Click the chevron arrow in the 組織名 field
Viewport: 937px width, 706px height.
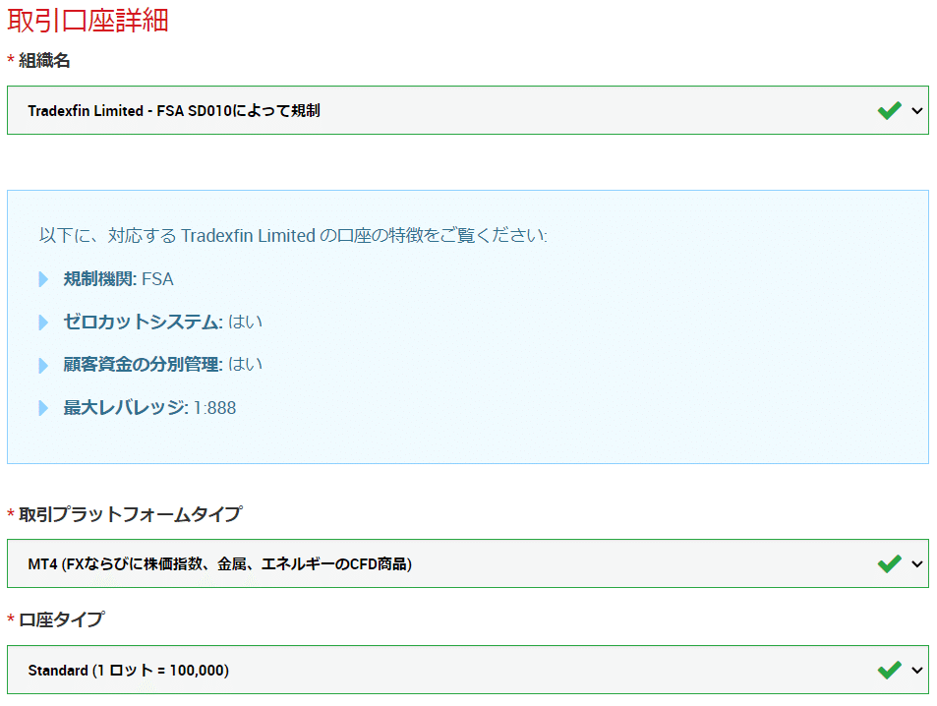pyautogui.click(x=916, y=110)
